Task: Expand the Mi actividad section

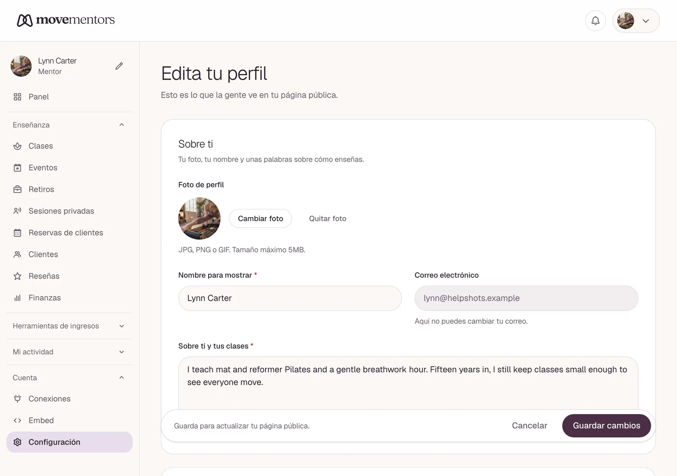Action: (69, 352)
